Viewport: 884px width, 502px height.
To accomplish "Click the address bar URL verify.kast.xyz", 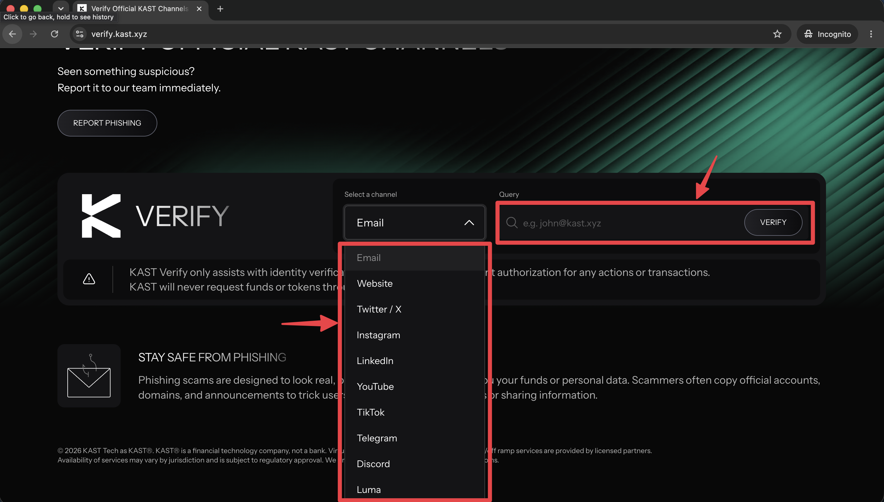I will pos(119,34).
